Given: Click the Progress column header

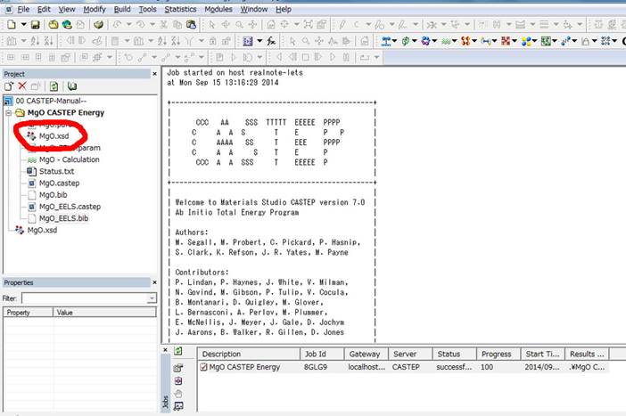Looking at the screenshot, I should (498, 354).
